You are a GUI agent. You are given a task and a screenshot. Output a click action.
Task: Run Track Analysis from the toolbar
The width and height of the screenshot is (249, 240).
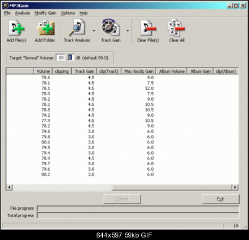pyautogui.click(x=77, y=31)
